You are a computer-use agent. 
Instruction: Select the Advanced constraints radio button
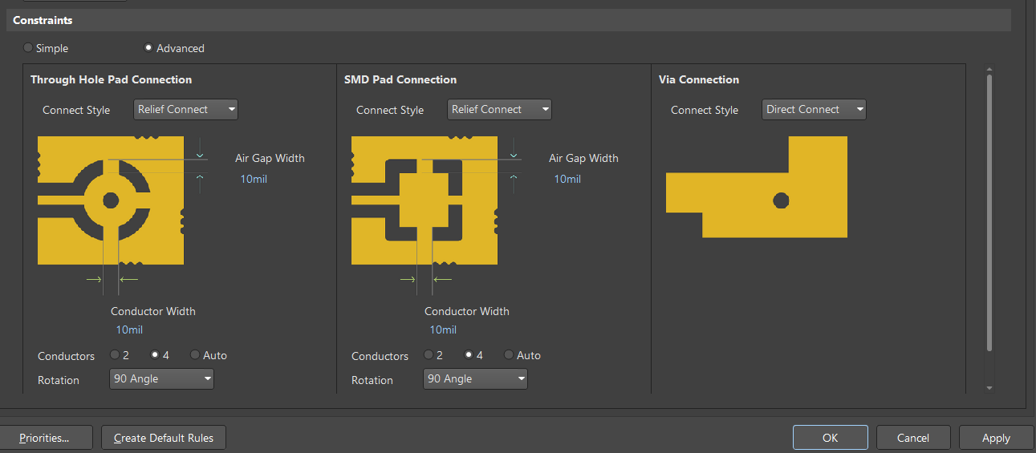[148, 48]
